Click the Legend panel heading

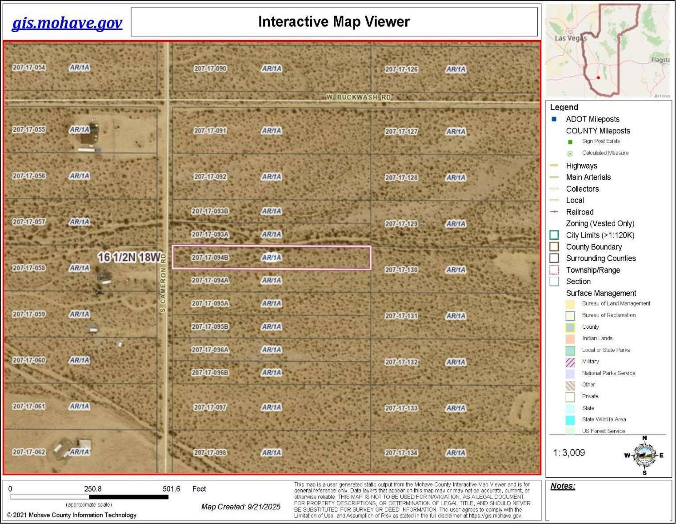point(564,107)
